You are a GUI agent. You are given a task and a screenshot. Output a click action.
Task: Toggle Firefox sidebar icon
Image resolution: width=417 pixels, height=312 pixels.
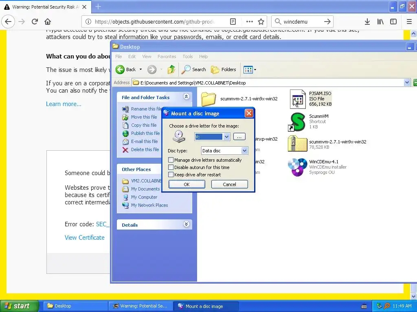[x=393, y=22]
